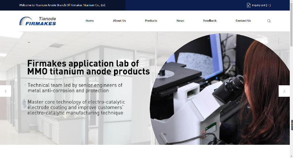Open the Home menu item

coord(90,21)
